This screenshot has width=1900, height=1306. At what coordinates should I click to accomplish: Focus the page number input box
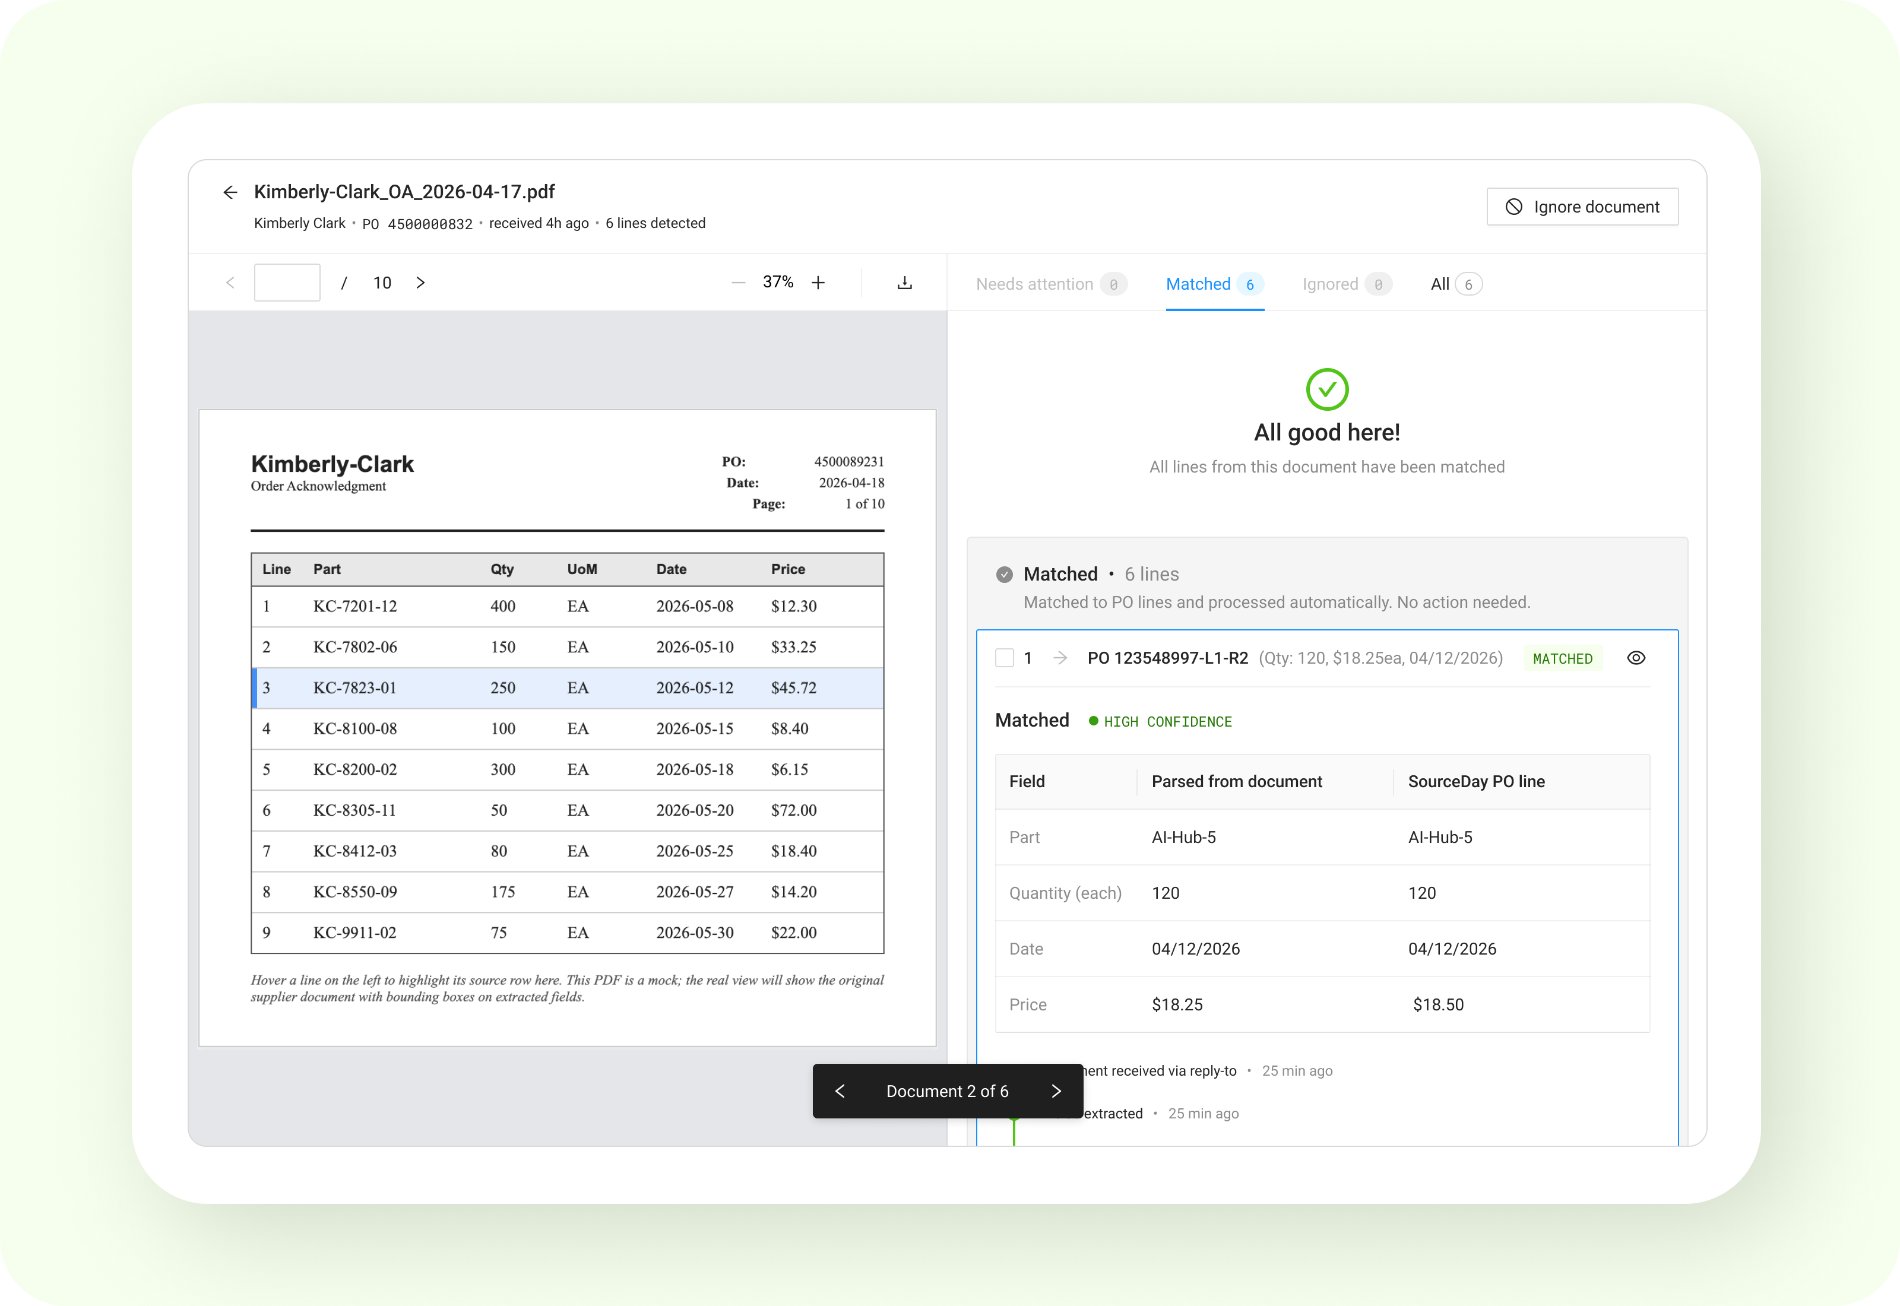[287, 283]
